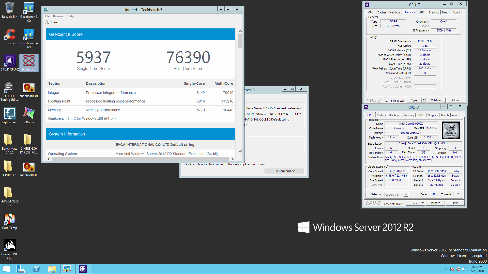
Task: Switch to CPU-Z taskbar button
Action: [83, 269]
